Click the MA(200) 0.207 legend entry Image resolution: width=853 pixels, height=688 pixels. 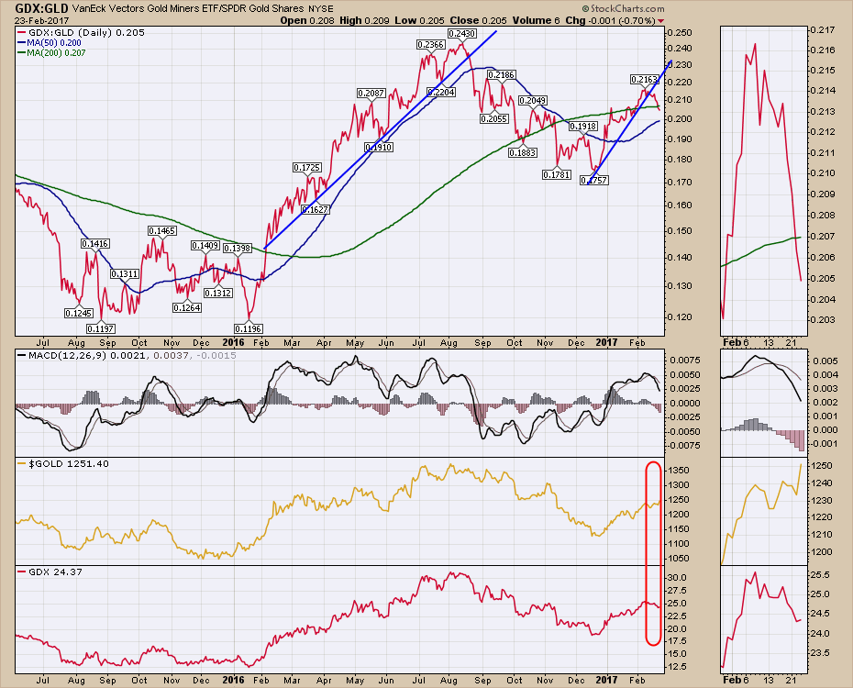coord(51,53)
